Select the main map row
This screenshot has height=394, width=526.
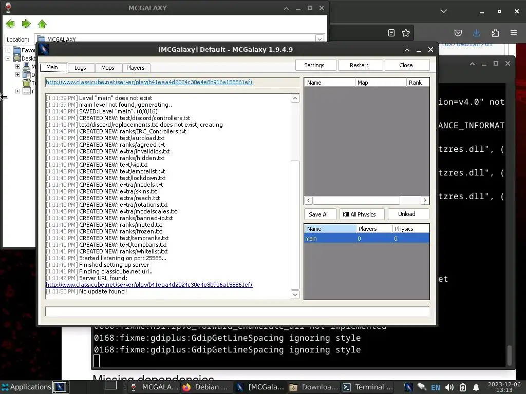pos(367,239)
